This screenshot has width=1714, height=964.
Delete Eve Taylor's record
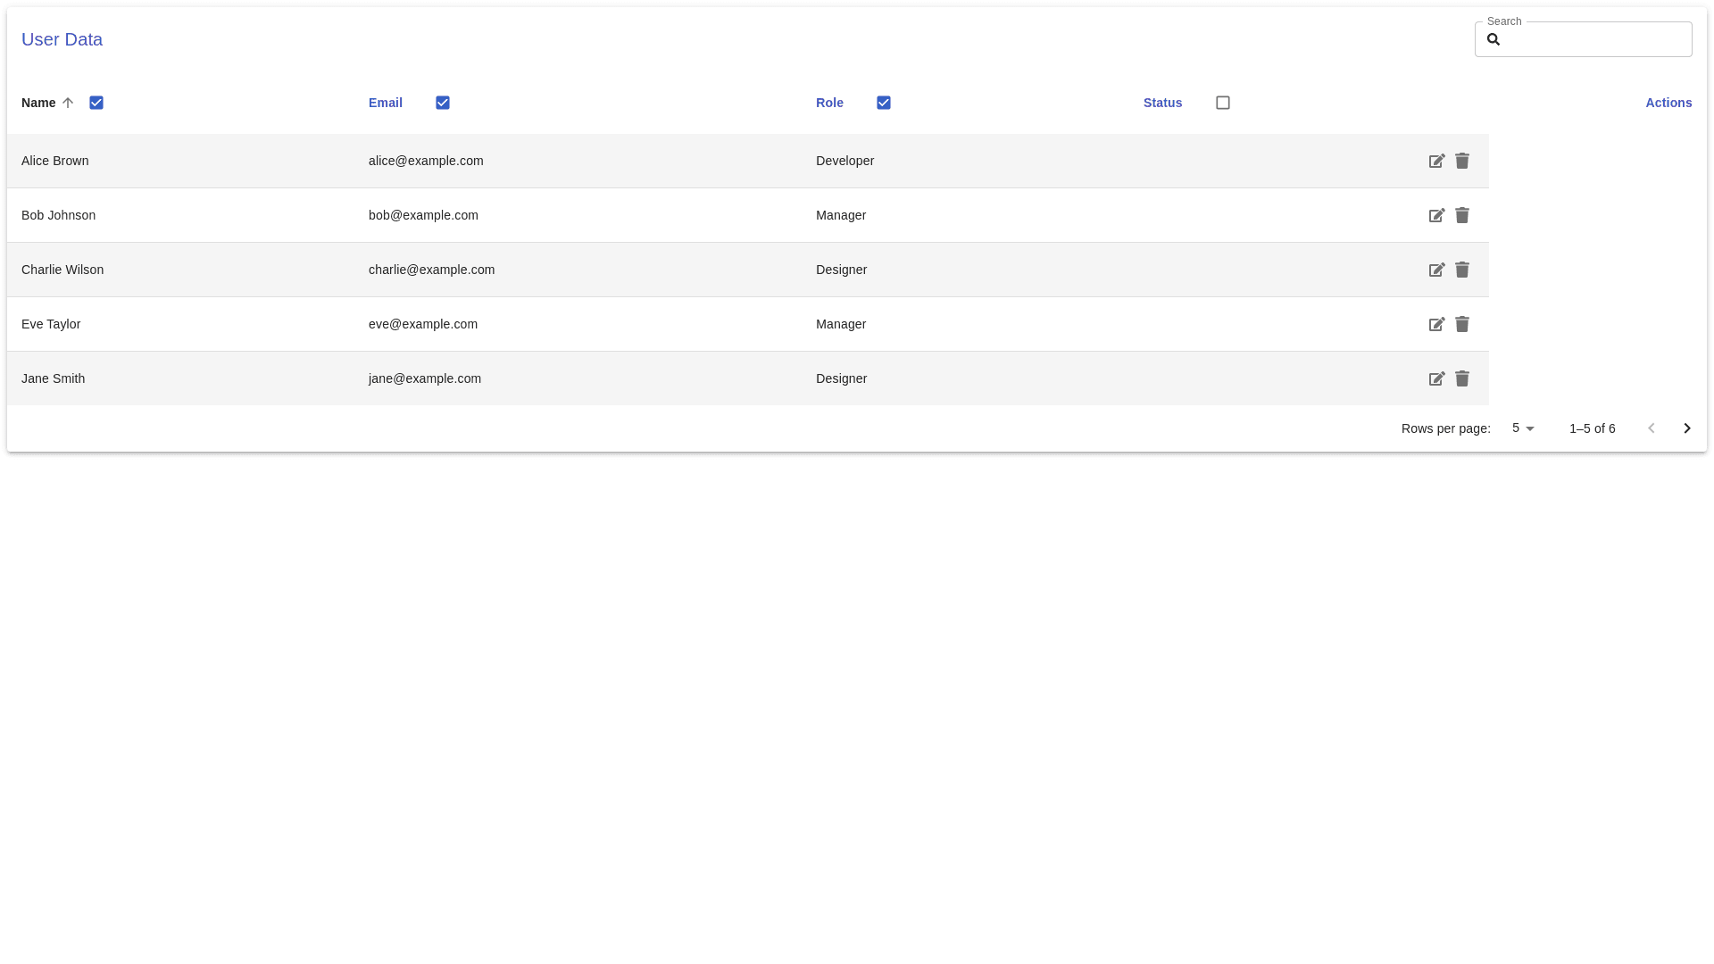point(1462,324)
